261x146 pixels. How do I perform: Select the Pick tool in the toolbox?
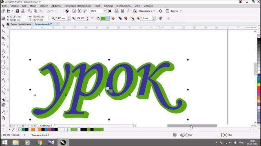[3, 25]
